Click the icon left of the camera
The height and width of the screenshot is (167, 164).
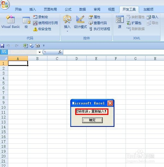(x=32, y=46)
